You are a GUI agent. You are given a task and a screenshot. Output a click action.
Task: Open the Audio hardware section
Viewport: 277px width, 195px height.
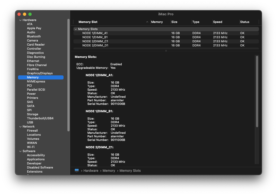click(x=31, y=32)
